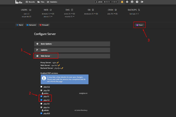This screenshot has width=176, height=117.
Task: Click the globe icon on Web Server
Action: [x=37, y=56]
